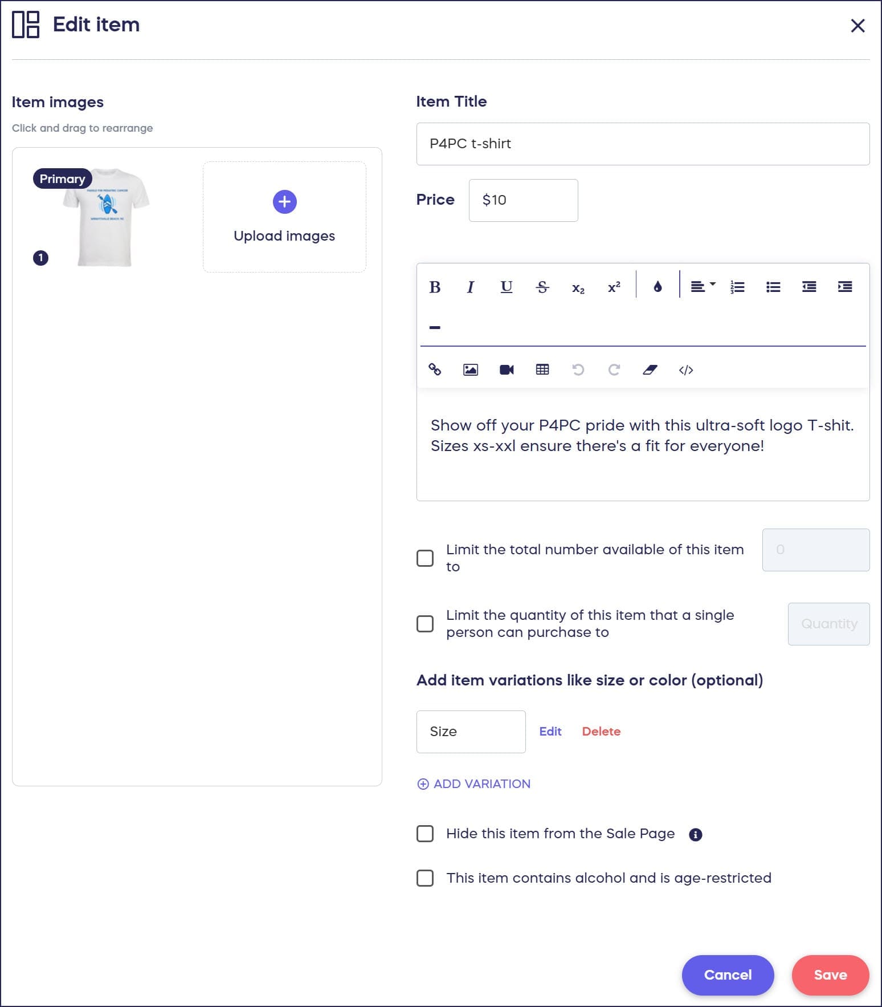Insert a table in the editor
This screenshot has height=1007, width=882.
tap(542, 369)
